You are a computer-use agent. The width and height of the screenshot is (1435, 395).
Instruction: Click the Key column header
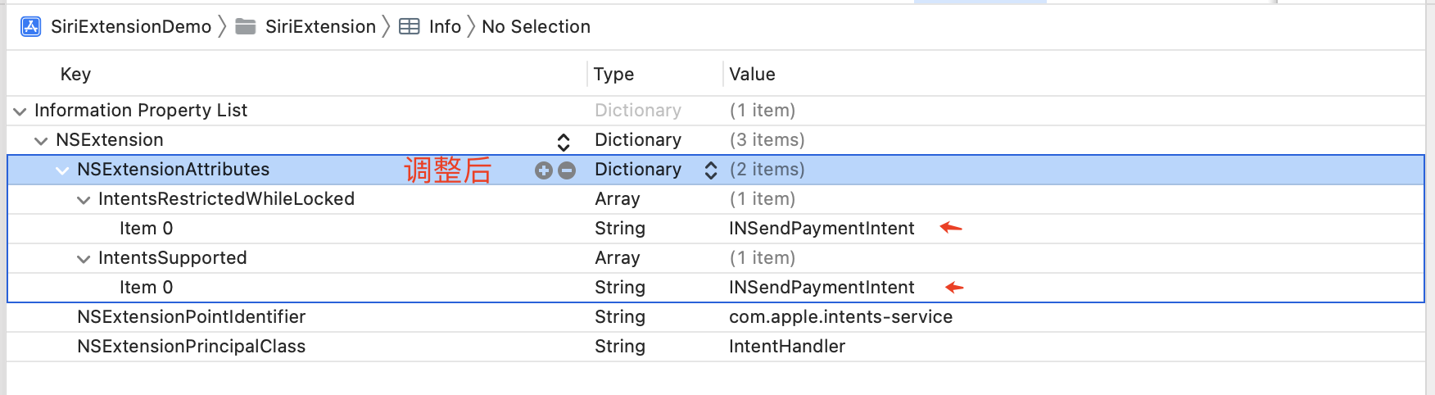pyautogui.click(x=75, y=75)
